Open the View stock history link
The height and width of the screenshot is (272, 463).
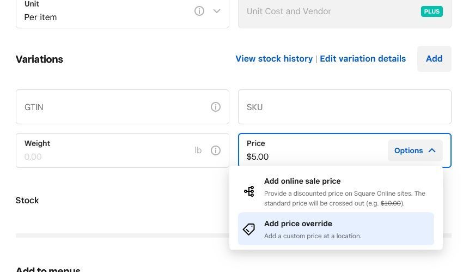pos(274,58)
